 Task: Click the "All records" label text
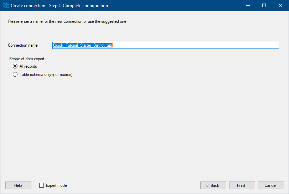(x=28, y=66)
